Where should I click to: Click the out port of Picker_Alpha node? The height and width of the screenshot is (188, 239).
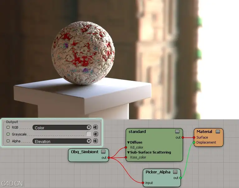point(180,178)
